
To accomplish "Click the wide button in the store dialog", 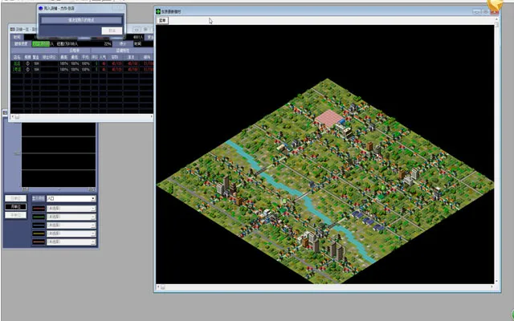I will pos(82,18).
